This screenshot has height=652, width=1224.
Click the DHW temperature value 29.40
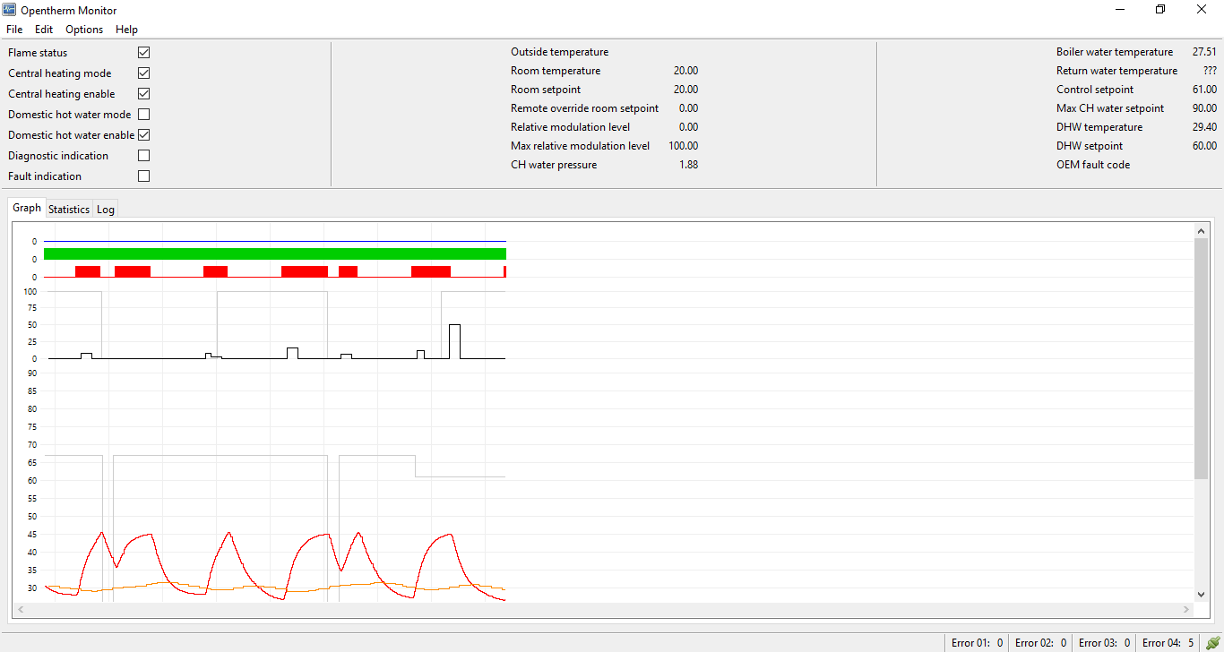coord(1204,127)
